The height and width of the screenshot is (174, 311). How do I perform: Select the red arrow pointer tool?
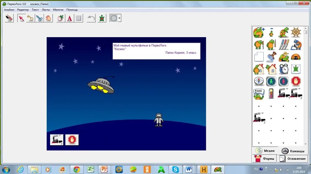(21, 18)
